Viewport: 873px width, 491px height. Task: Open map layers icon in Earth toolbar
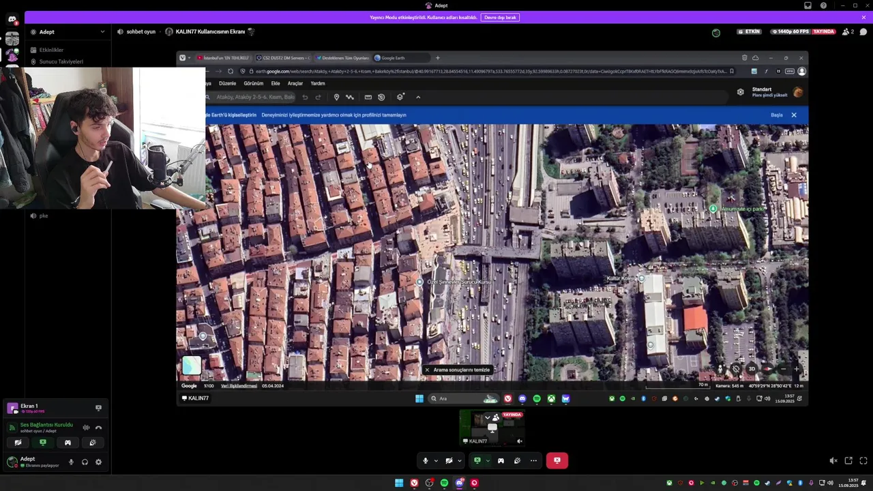400,97
